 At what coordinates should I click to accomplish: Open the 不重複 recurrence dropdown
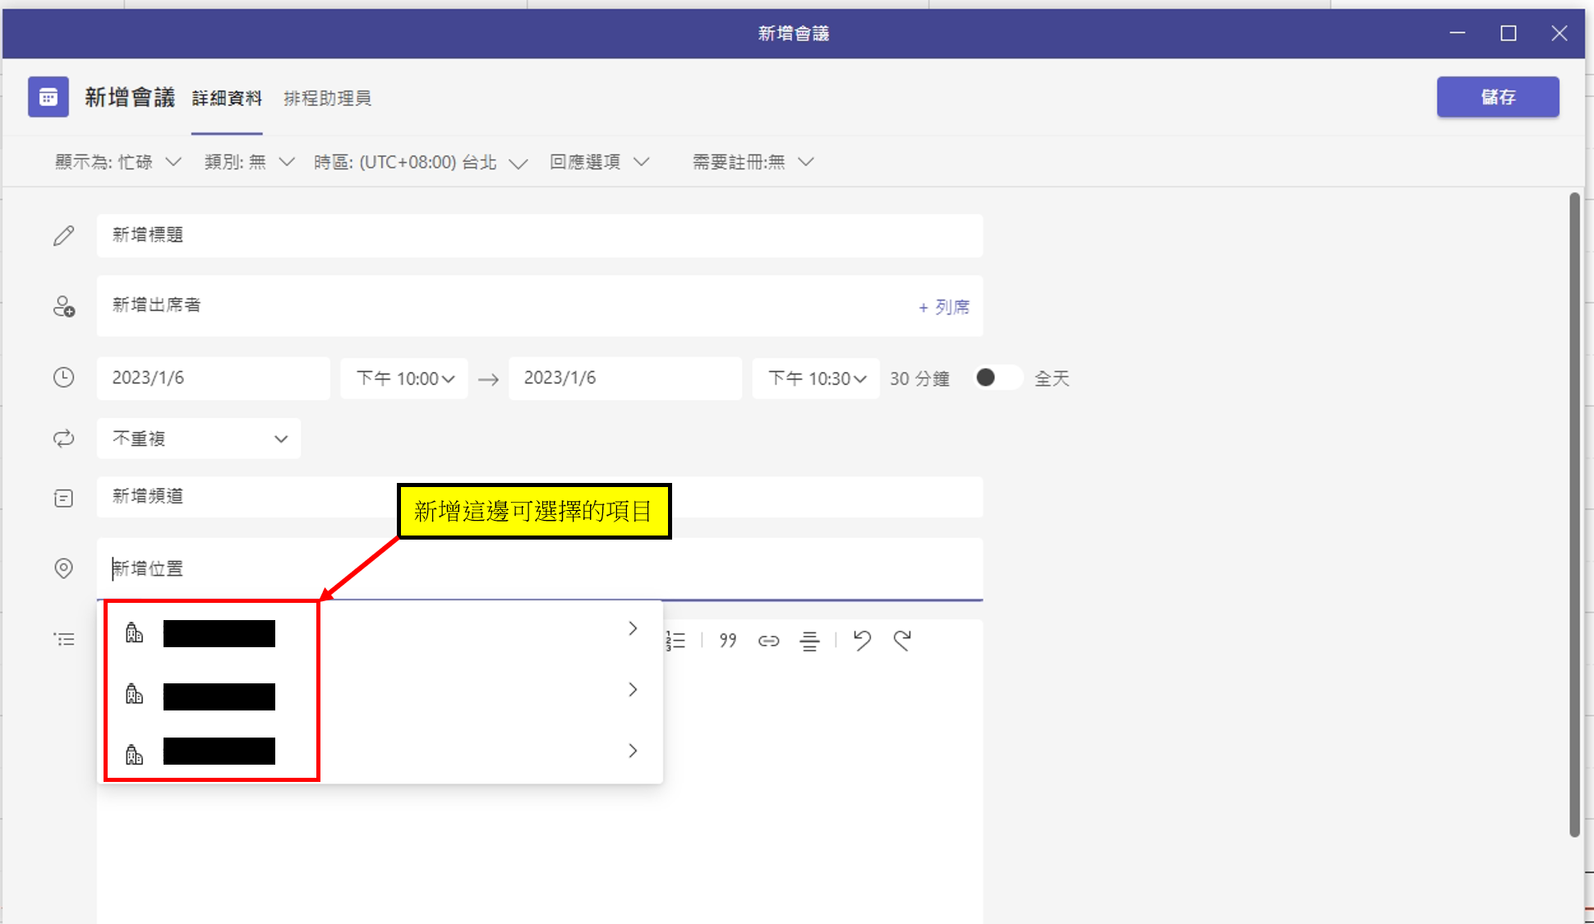[199, 439]
